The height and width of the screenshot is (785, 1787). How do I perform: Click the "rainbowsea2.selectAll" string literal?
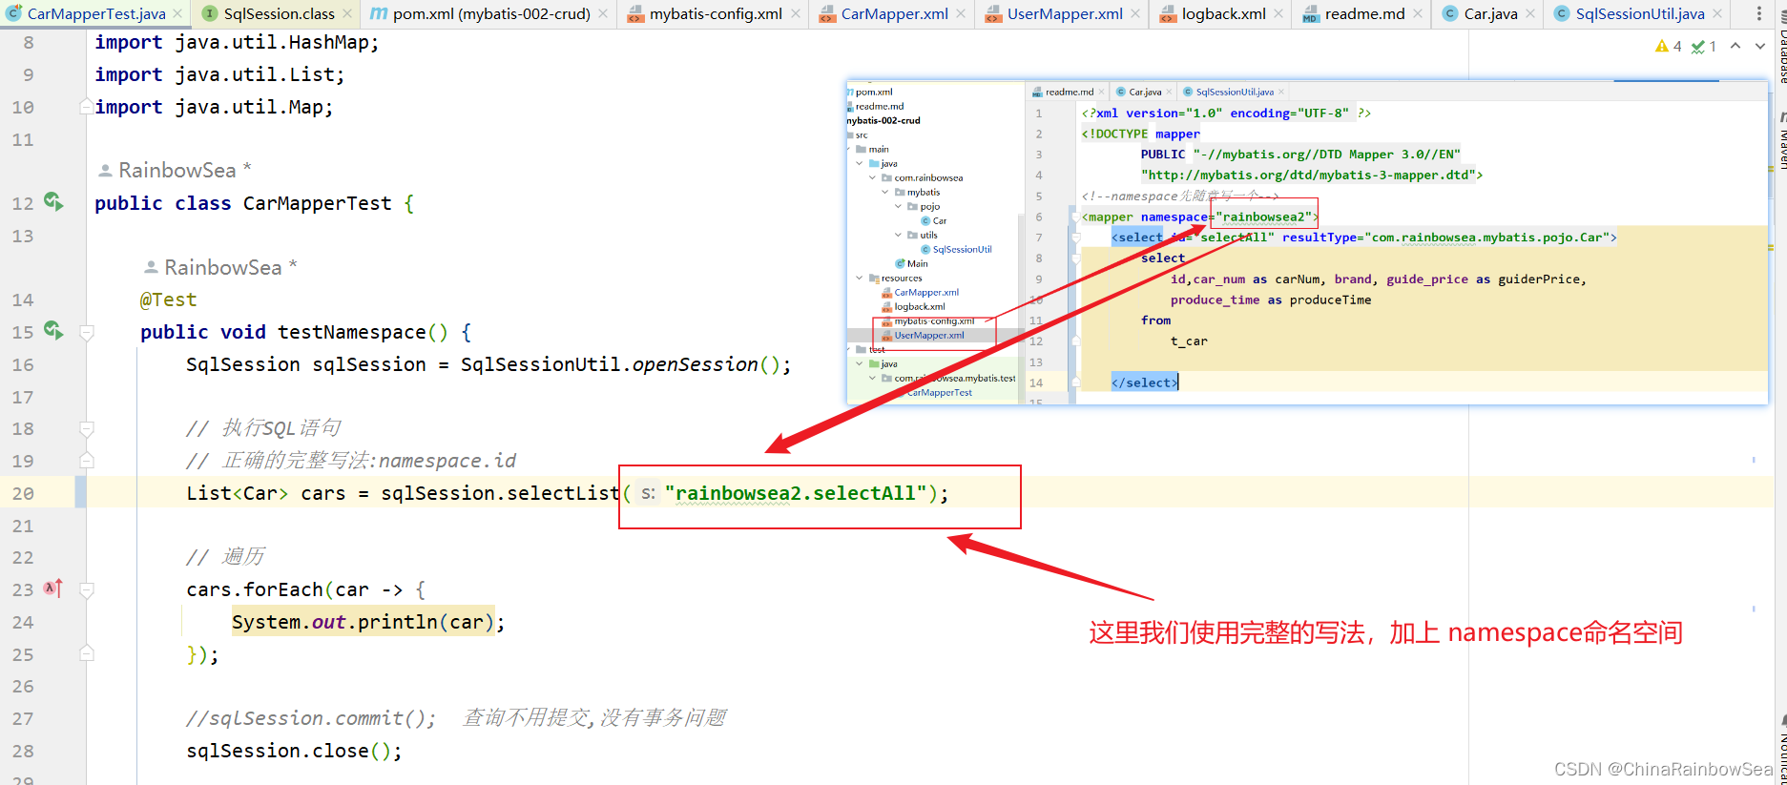[x=796, y=493]
